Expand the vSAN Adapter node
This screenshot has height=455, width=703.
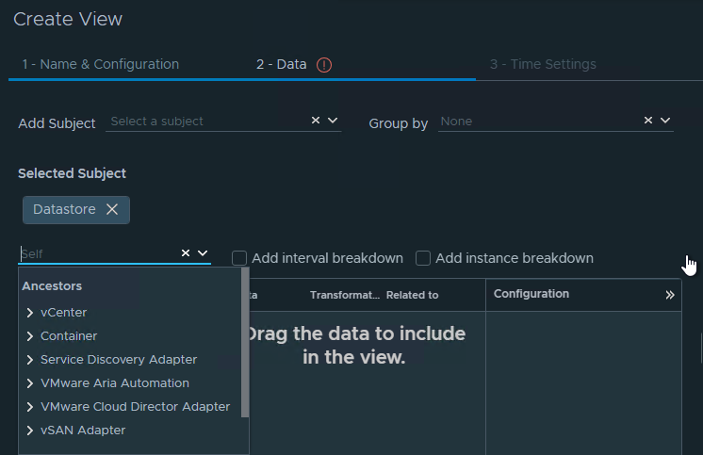pyautogui.click(x=31, y=431)
